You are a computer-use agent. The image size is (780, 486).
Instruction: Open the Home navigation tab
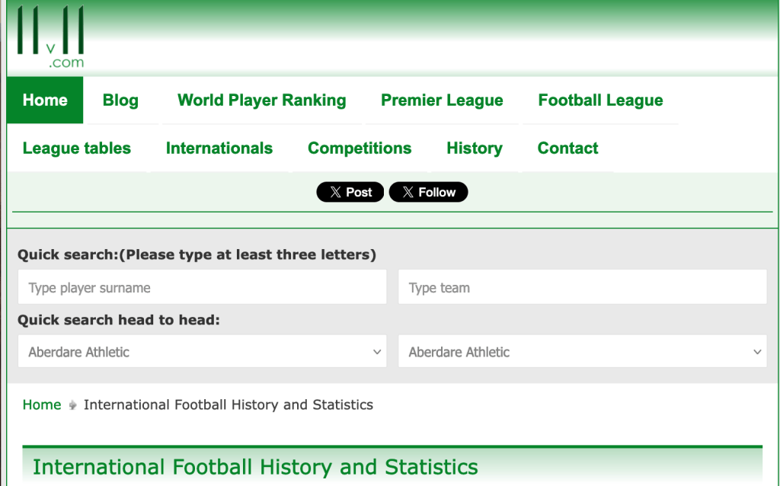[x=45, y=100]
